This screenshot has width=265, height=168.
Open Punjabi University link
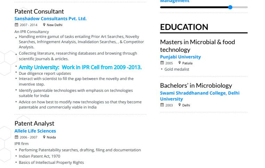coord(180,57)
